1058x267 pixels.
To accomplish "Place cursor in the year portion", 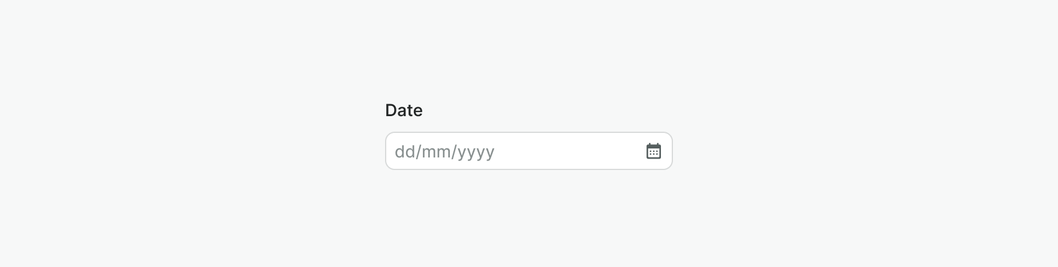I will [476, 151].
